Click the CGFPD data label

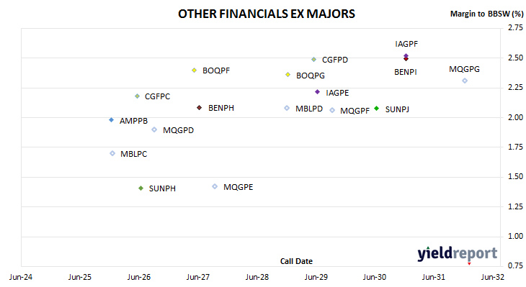[335, 60]
